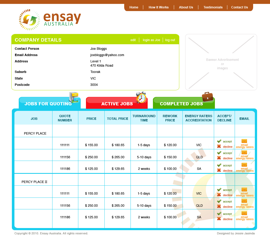This screenshot has width=270, height=237.
Task: Click the email joebloggs@yahoo.com
Action: 107,55
